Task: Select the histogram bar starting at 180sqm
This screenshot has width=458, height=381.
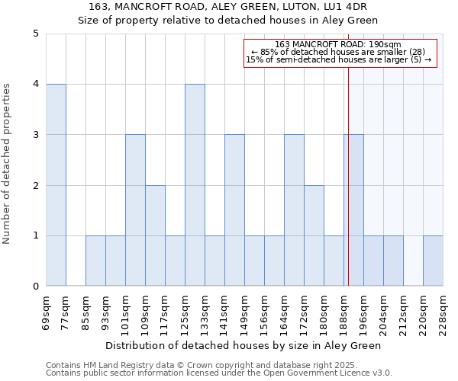Action: coord(334,261)
